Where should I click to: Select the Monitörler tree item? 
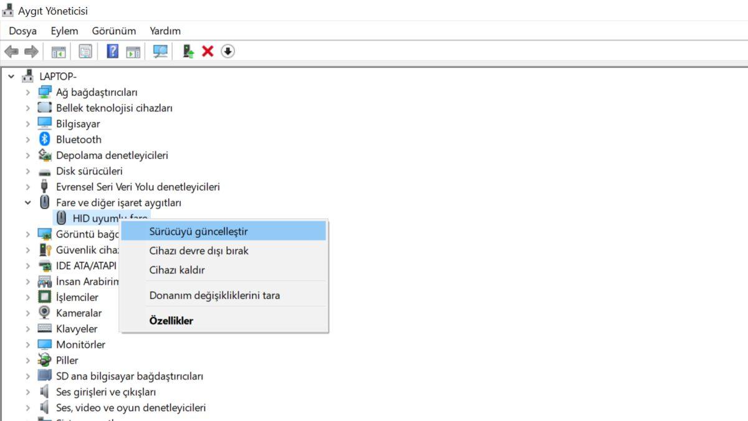pyautogui.click(x=80, y=344)
